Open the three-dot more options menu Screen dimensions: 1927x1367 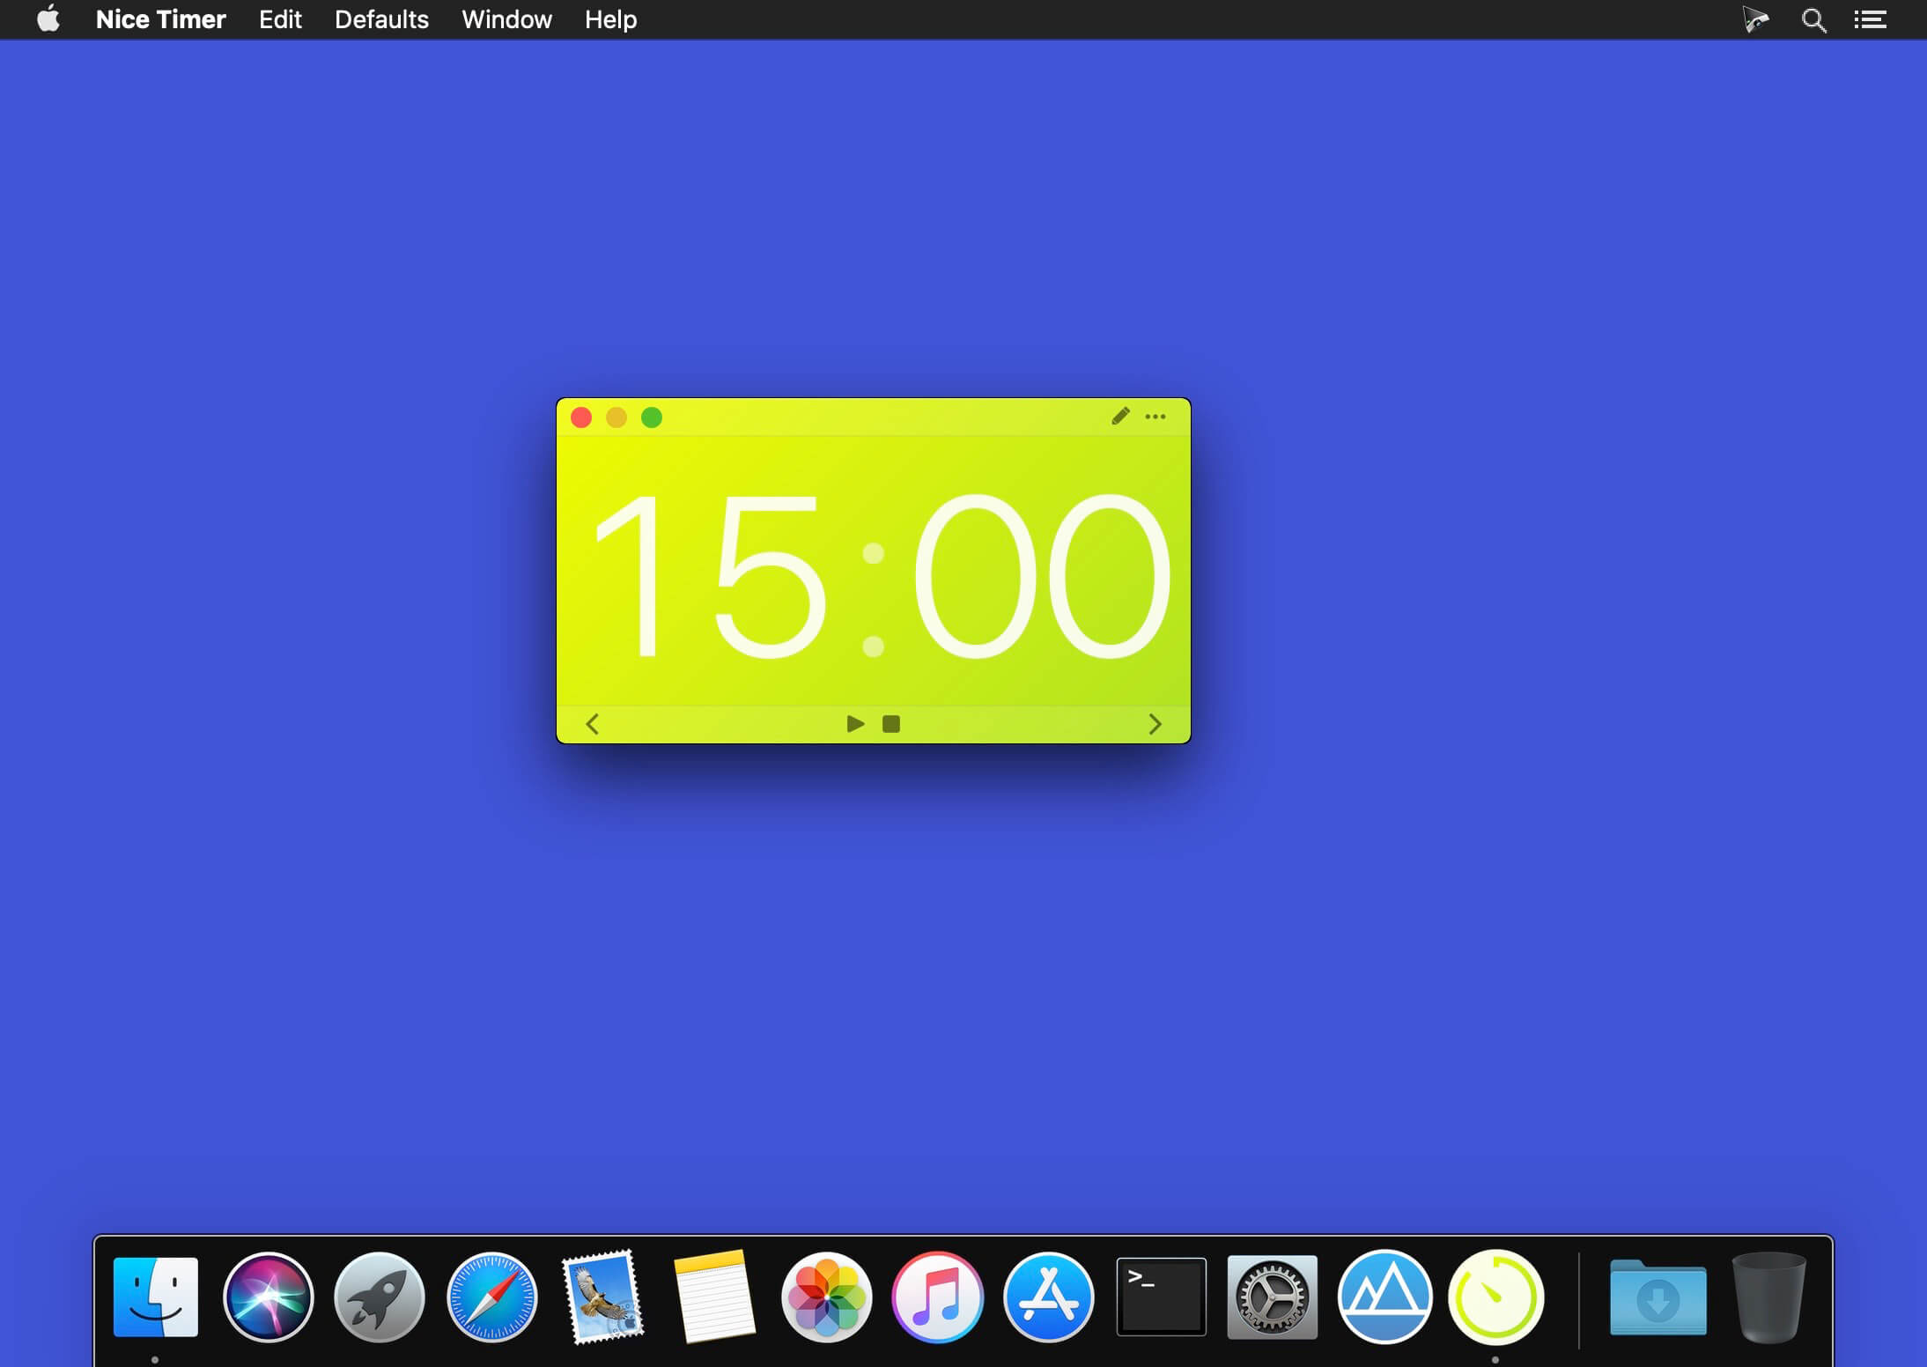[x=1155, y=417]
